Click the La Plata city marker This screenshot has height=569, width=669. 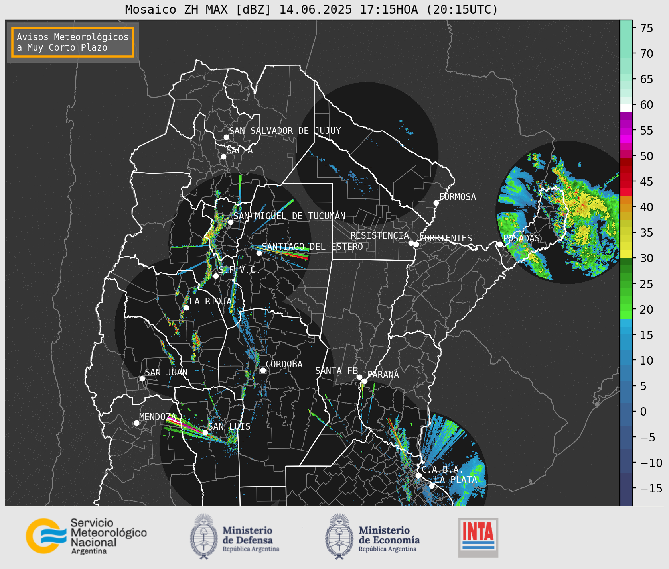tap(432, 486)
